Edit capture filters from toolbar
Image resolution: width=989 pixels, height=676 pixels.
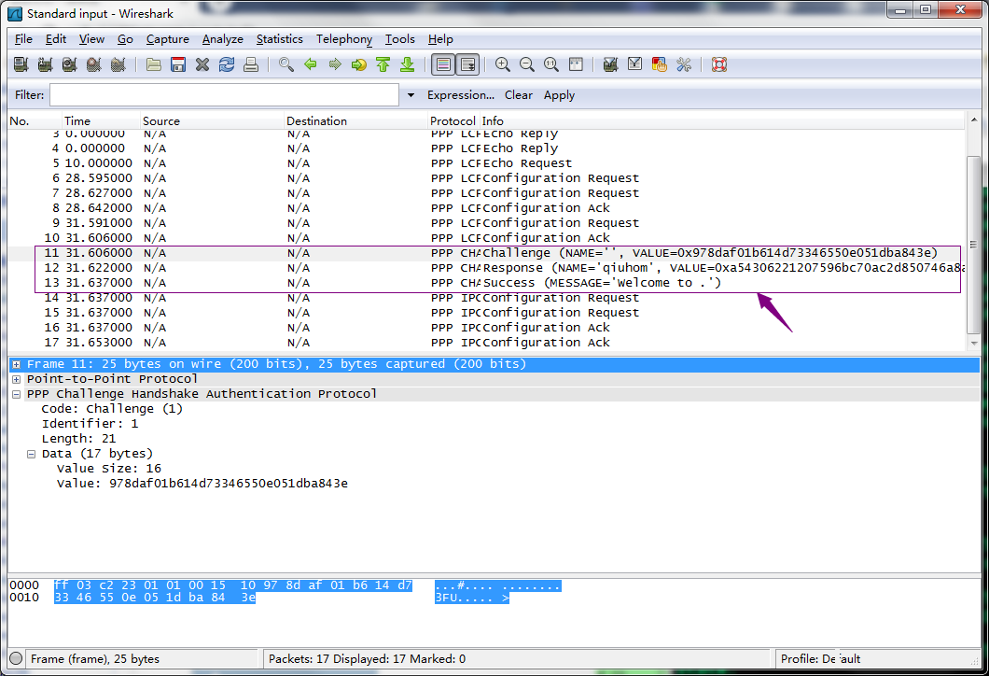point(610,64)
